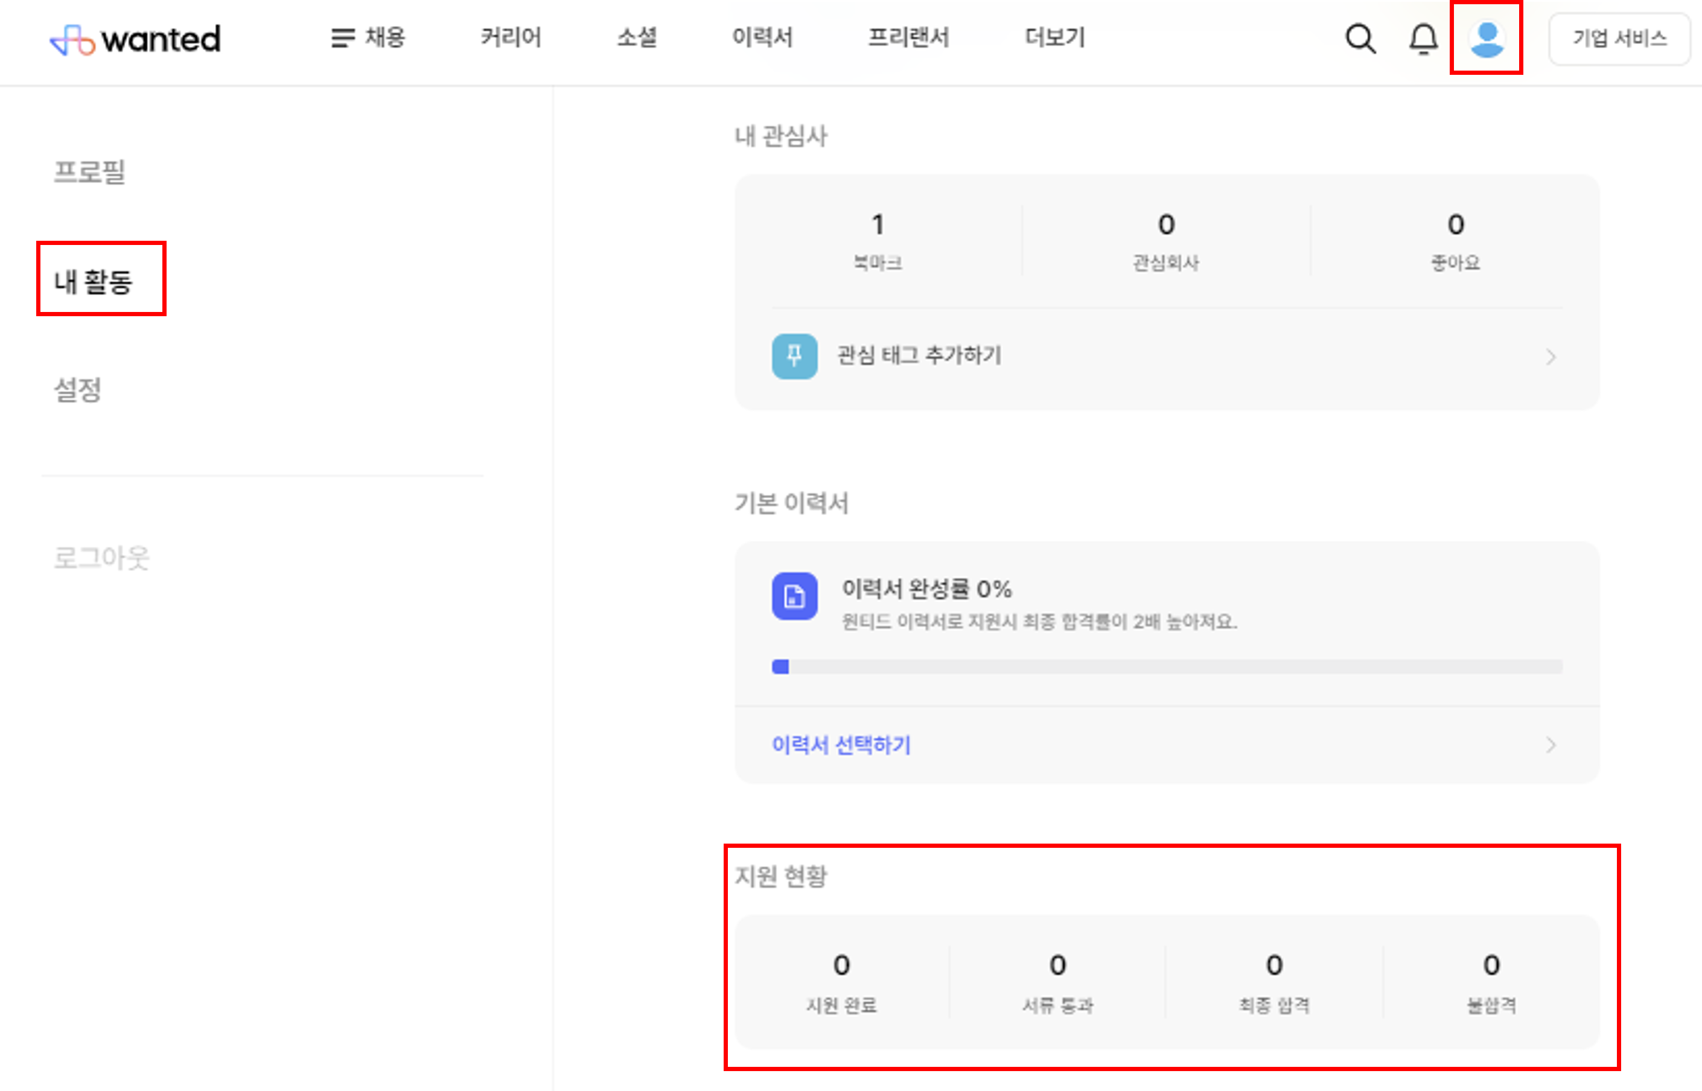The width and height of the screenshot is (1702, 1091).
Task: Click the 이력서 완성률 0% text
Action: pos(927,589)
